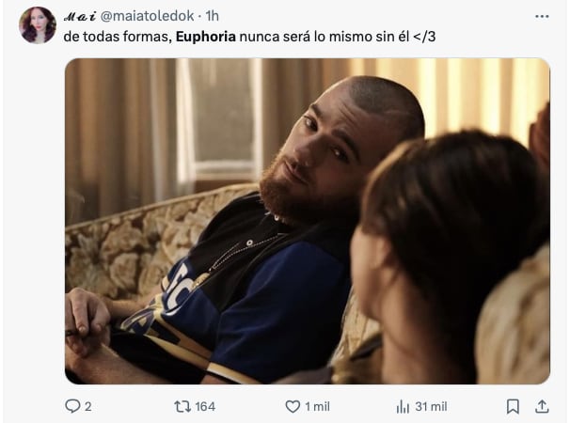Bookmark this tweet
Screen dimensions: 570x423
click(513, 406)
